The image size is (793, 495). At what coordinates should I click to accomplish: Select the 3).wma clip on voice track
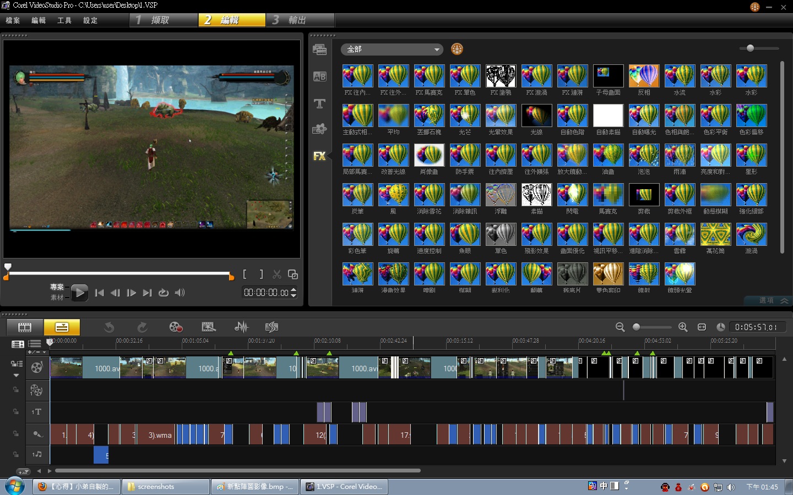coord(156,435)
